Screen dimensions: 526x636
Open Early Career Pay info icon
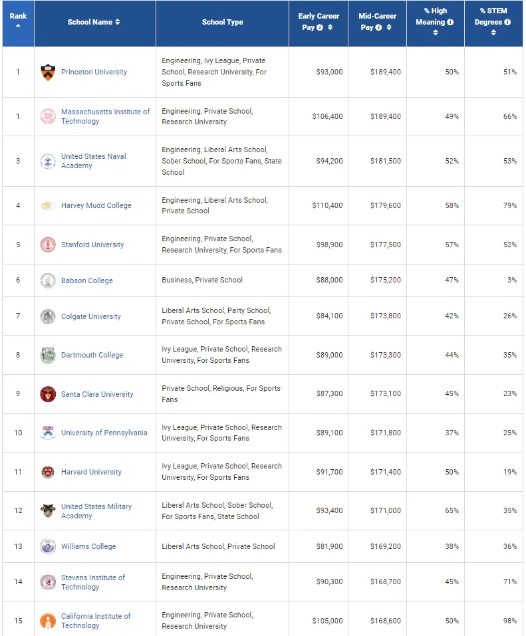320,28
